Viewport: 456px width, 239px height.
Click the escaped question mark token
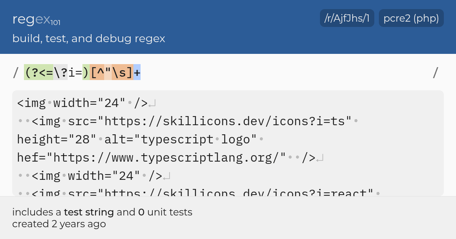[x=61, y=72]
